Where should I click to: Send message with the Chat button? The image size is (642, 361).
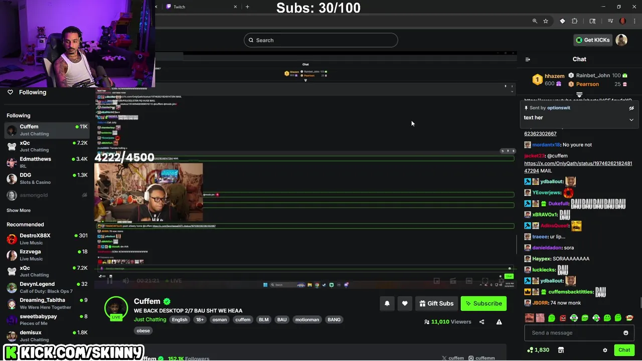coord(624,350)
